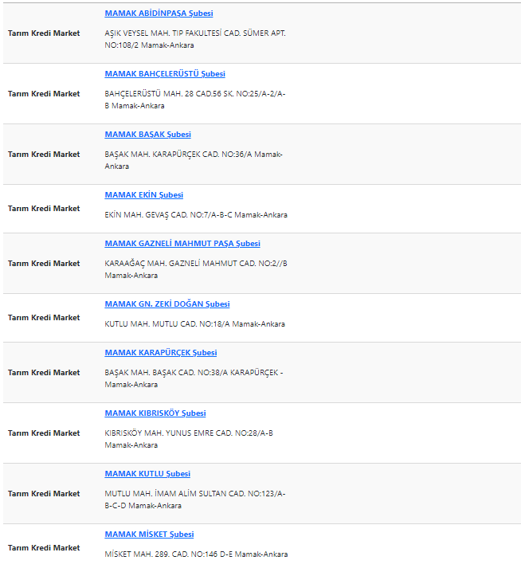The height and width of the screenshot is (568, 521).
Task: Click address BAŞAK MAH. KARAPÜRÇEK CAD. NO:36/A
Action: [x=194, y=160]
